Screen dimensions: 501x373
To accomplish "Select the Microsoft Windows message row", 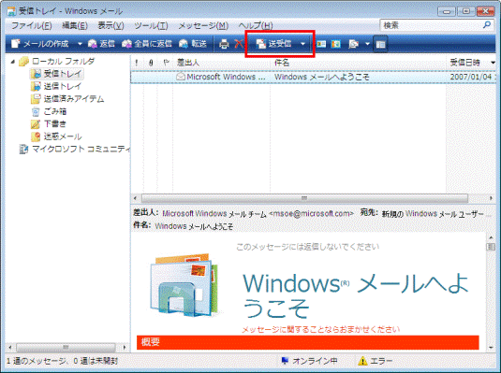I will click(313, 77).
